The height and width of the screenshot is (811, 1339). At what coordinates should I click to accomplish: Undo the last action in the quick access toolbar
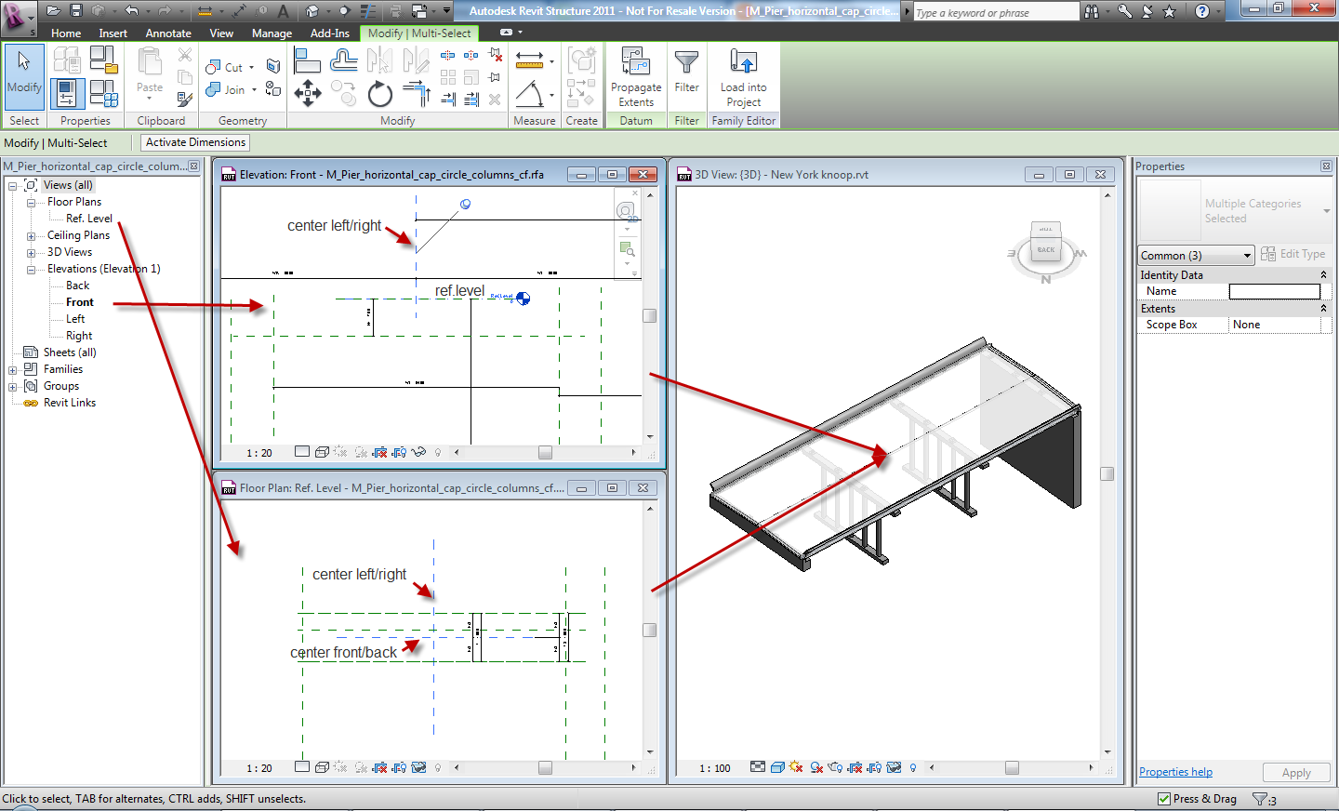pos(131,11)
